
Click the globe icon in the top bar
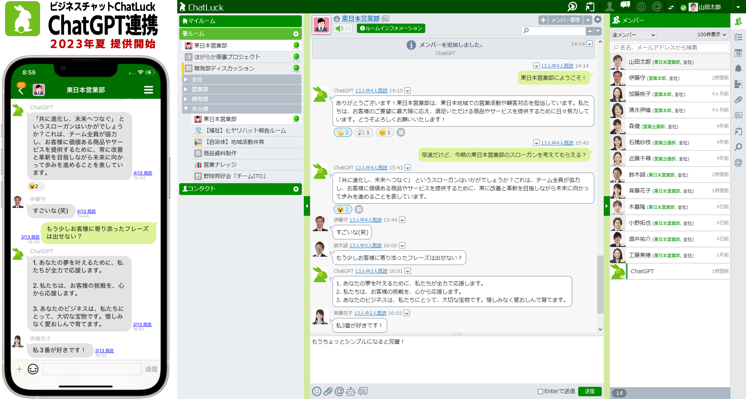click(x=641, y=6)
